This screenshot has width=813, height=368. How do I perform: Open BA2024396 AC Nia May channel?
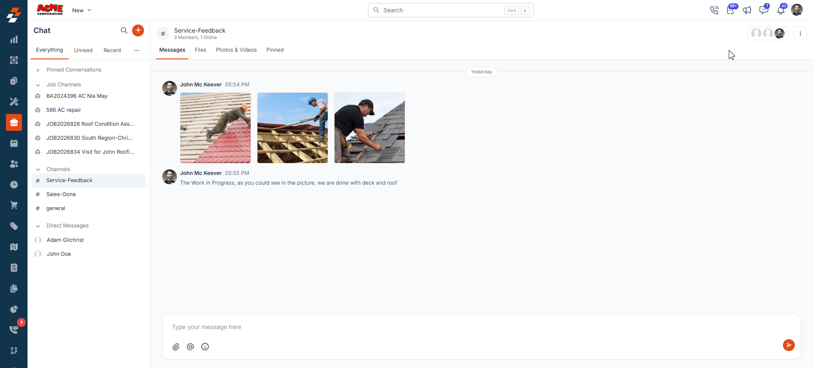click(89, 96)
